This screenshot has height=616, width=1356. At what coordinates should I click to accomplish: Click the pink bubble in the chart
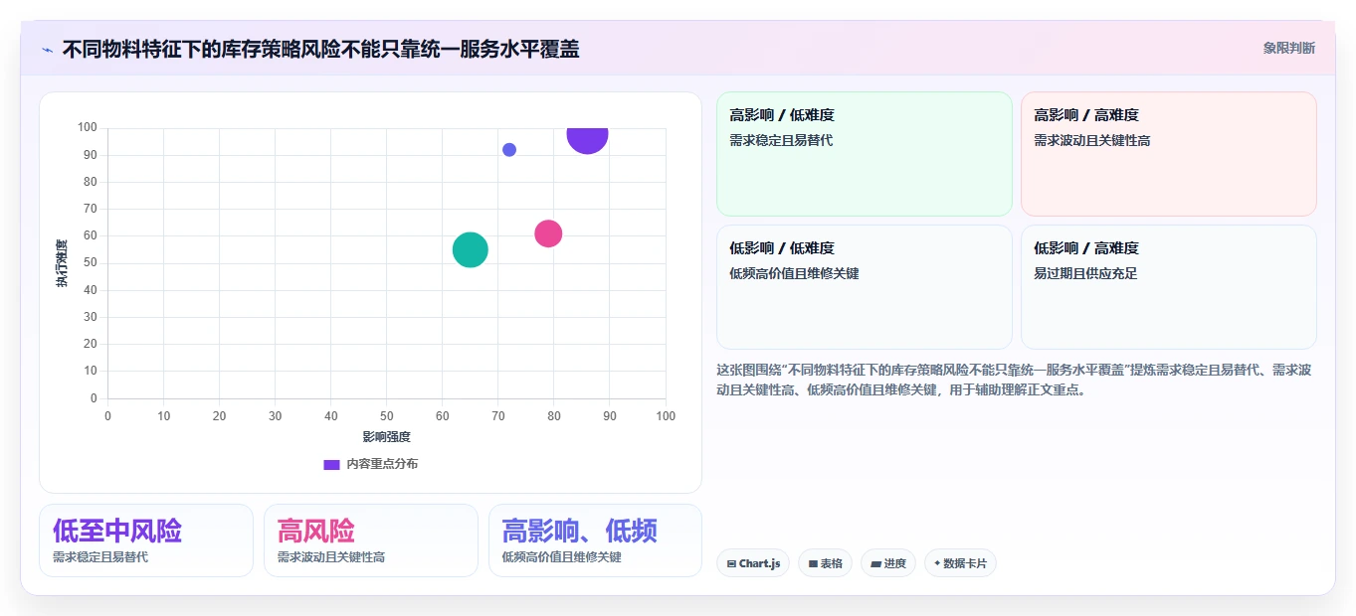(x=548, y=233)
